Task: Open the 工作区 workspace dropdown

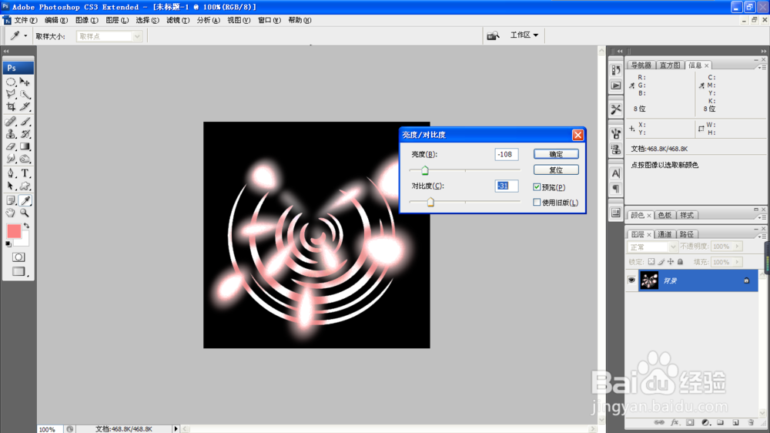Action: point(524,35)
